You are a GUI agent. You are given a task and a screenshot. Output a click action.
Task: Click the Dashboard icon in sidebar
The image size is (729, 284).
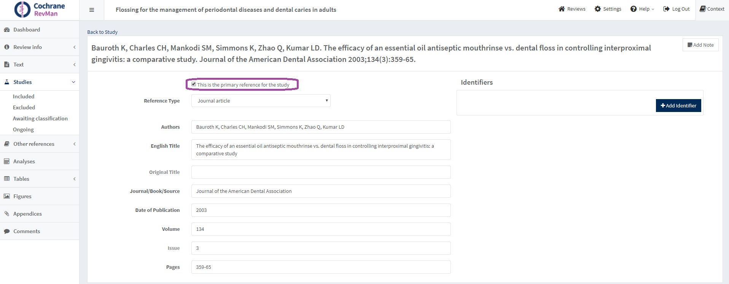click(7, 30)
